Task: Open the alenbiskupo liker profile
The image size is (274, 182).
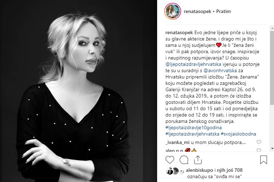Action: click(x=199, y=170)
